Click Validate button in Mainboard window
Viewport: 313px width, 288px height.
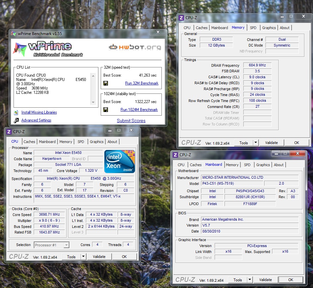pyautogui.click(x=265, y=280)
